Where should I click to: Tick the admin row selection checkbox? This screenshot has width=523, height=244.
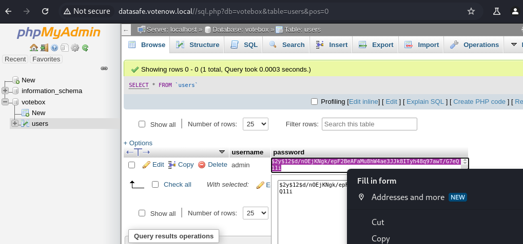132,165
